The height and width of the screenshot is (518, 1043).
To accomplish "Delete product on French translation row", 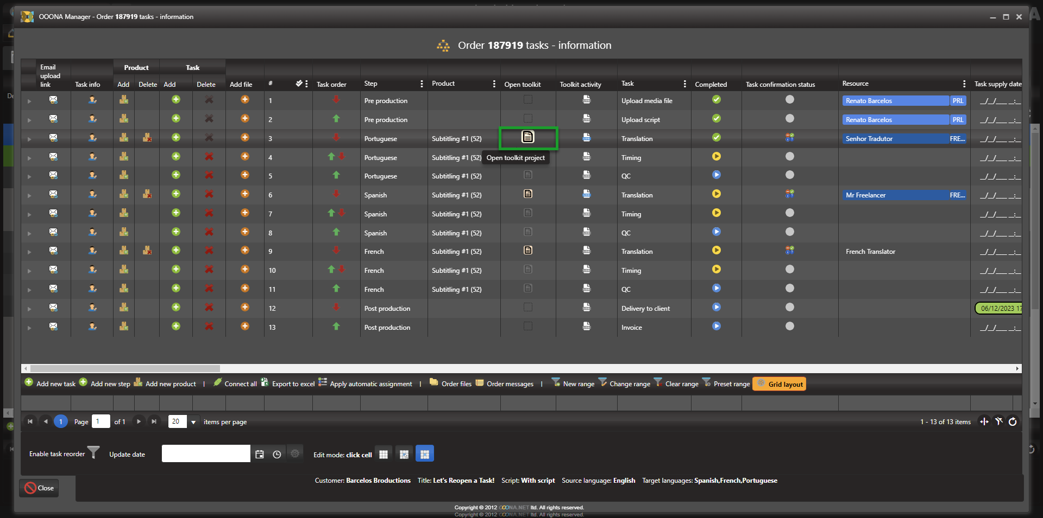I will point(147,251).
